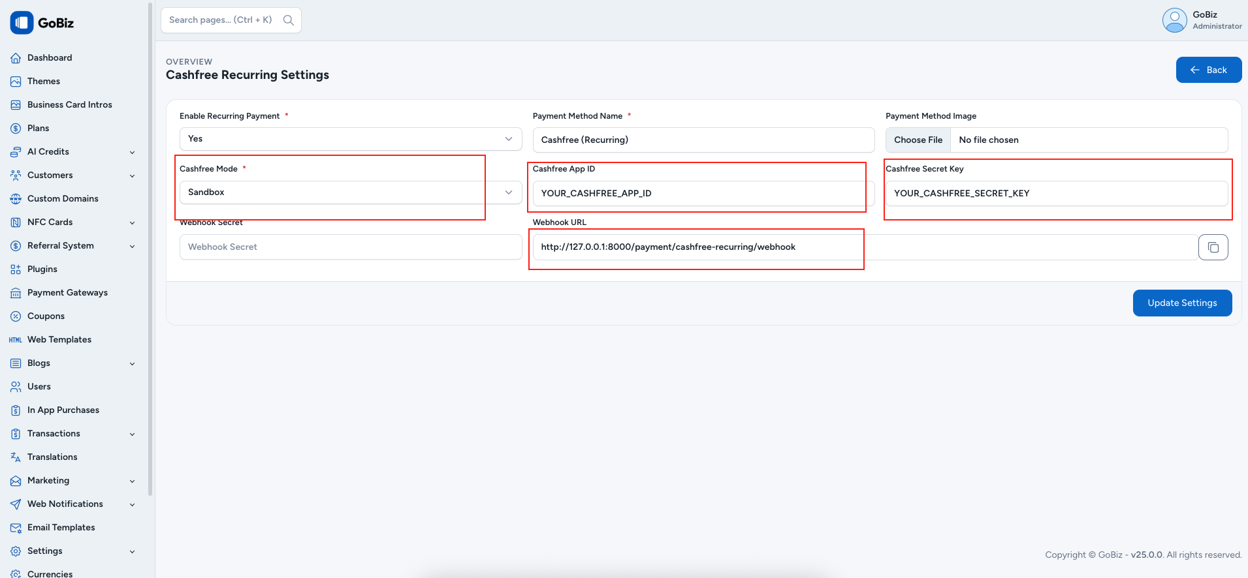Click the Plugins grid icon
Image resolution: width=1248 pixels, height=578 pixels.
[x=16, y=269]
